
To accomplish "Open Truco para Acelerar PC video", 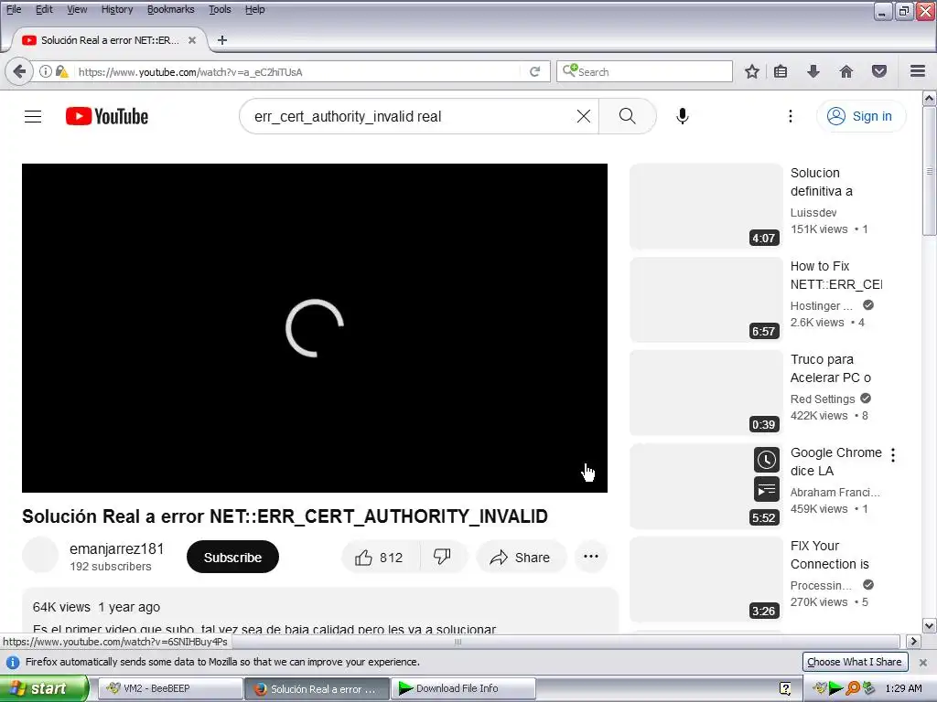I will (x=831, y=368).
